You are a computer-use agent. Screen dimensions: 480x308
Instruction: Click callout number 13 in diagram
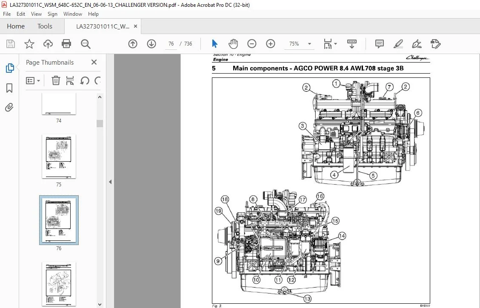pyautogui.click(x=307, y=299)
